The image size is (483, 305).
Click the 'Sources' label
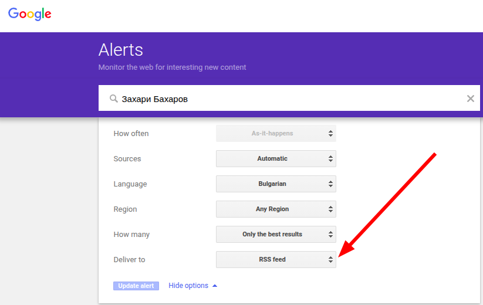[127, 159]
